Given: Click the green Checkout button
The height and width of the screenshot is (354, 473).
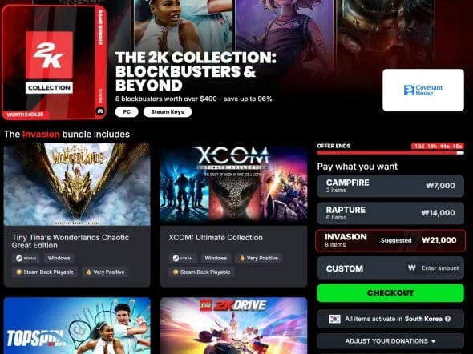Looking at the screenshot, I should point(390,293).
